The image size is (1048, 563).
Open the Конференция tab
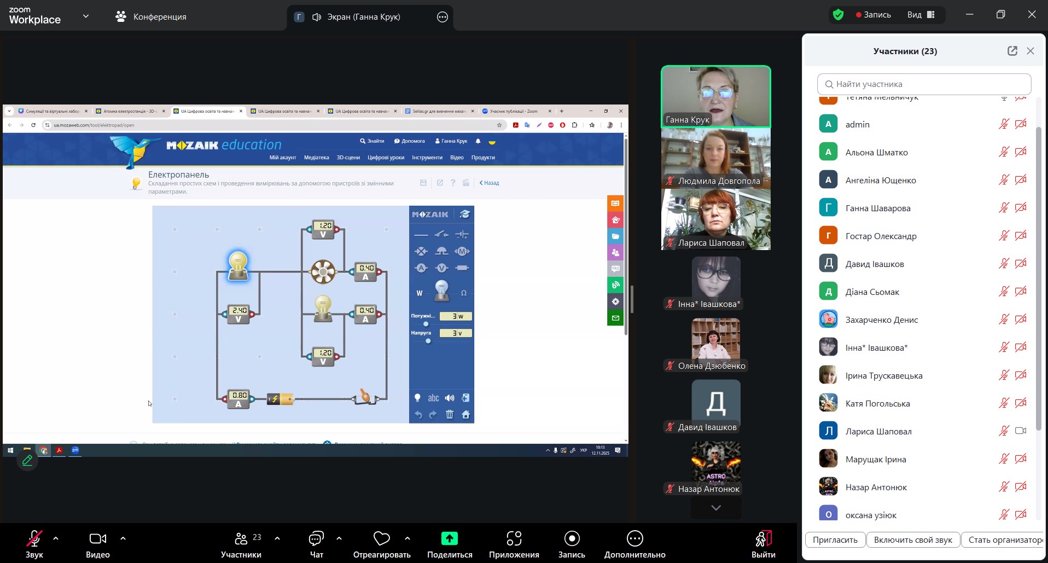[151, 16]
